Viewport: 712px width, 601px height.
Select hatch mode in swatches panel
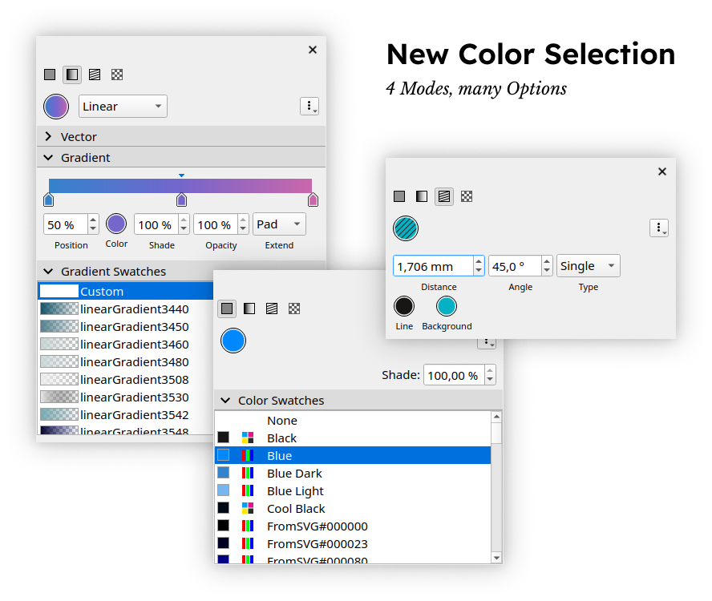click(x=272, y=309)
